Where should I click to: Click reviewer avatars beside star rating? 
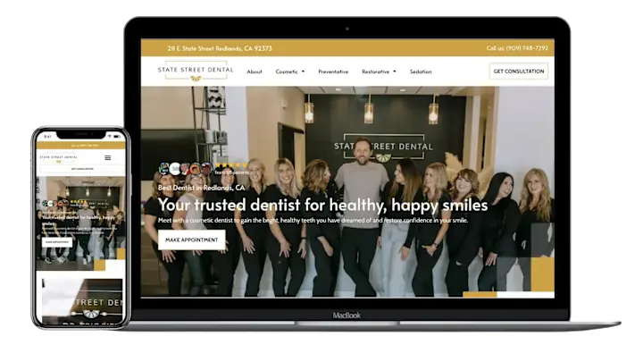point(186,168)
